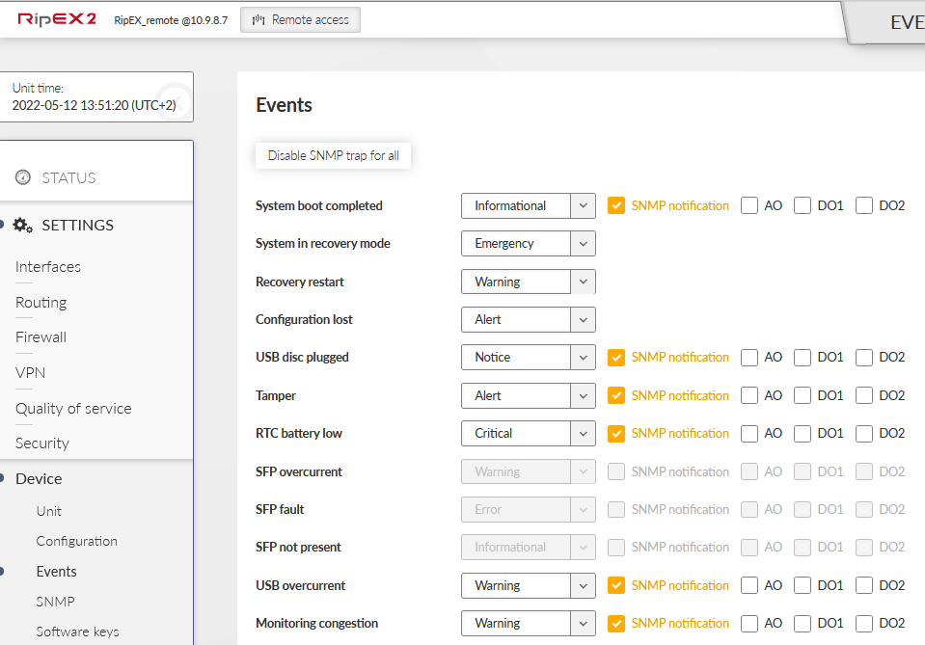925x645 pixels.
Task: Click the sync icon beside unit time
Action: pyautogui.click(x=174, y=99)
